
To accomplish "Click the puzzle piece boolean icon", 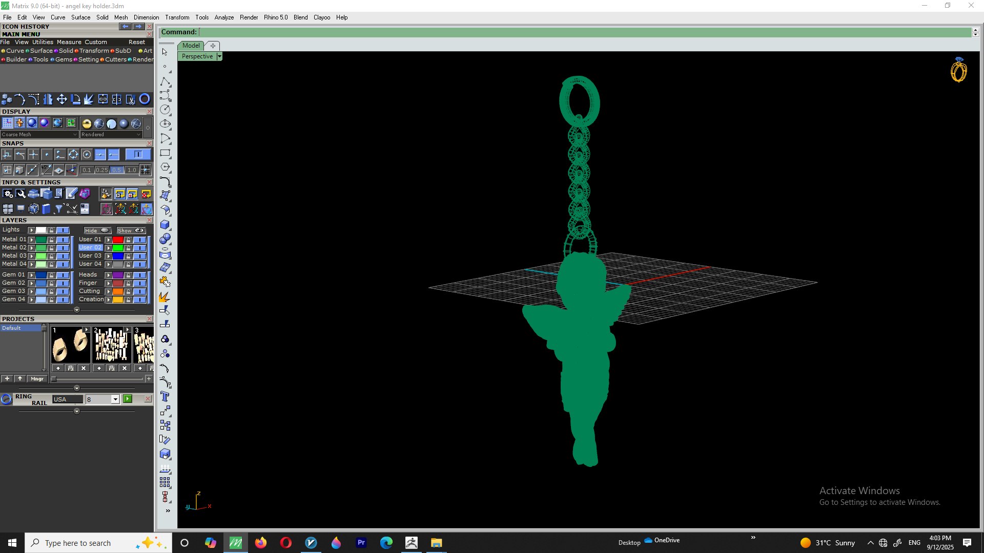I will (165, 282).
